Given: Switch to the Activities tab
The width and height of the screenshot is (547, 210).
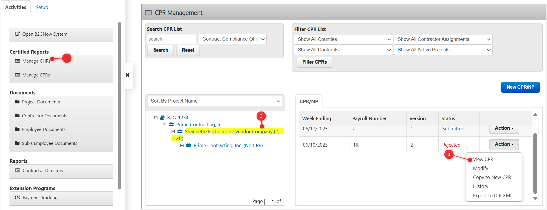Looking at the screenshot, I should point(16,7).
